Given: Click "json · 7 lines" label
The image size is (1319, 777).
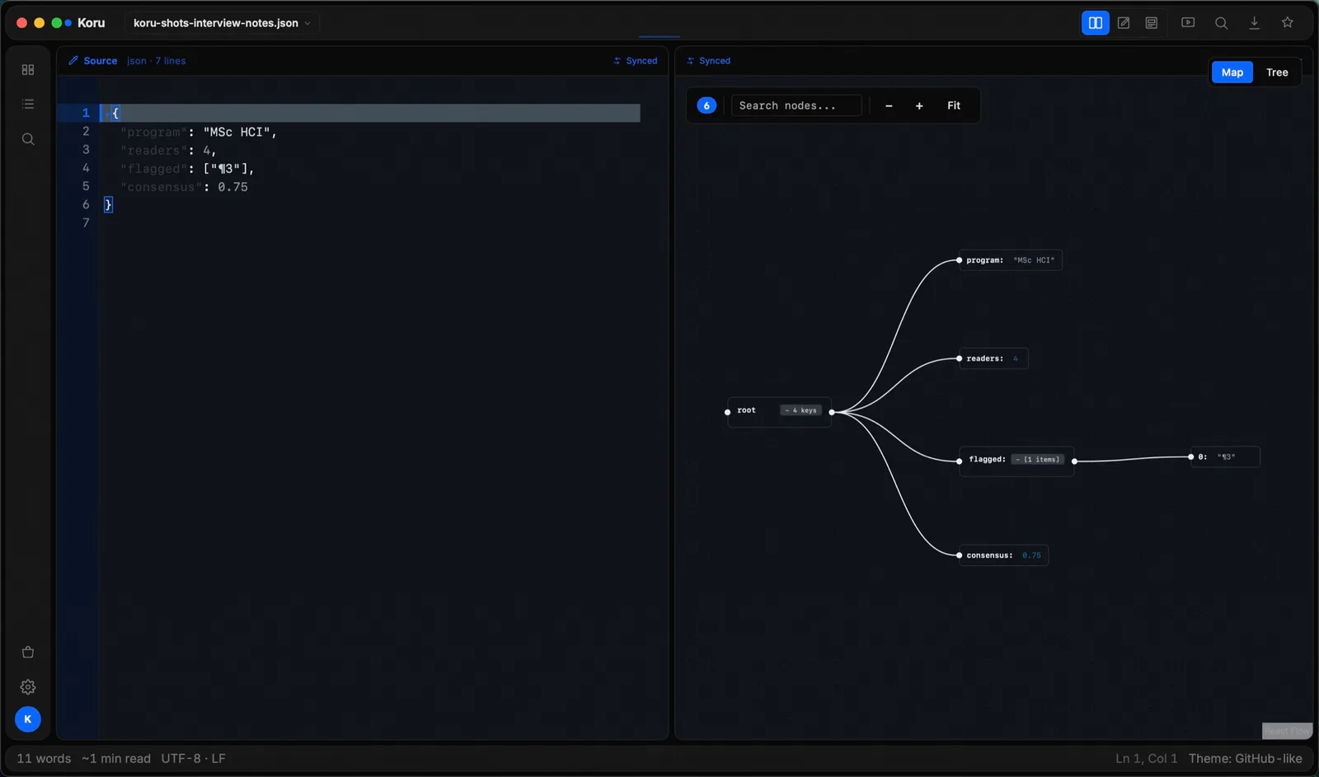Looking at the screenshot, I should pos(156,61).
